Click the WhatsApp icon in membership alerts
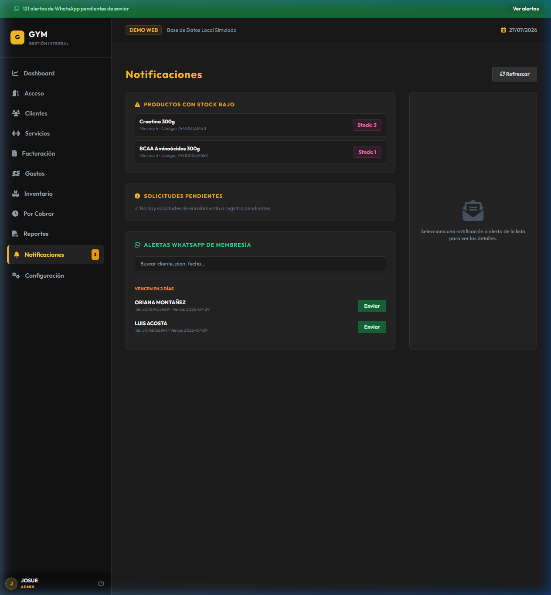Screen dimensions: 551x595 tap(137, 245)
